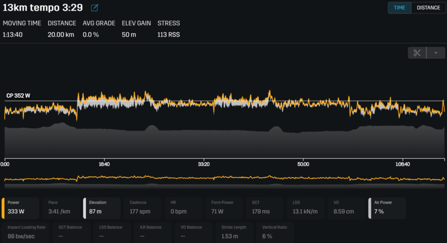This screenshot has width=447, height=243.
Task: Switch chart to TIME view
Action: pos(399,8)
